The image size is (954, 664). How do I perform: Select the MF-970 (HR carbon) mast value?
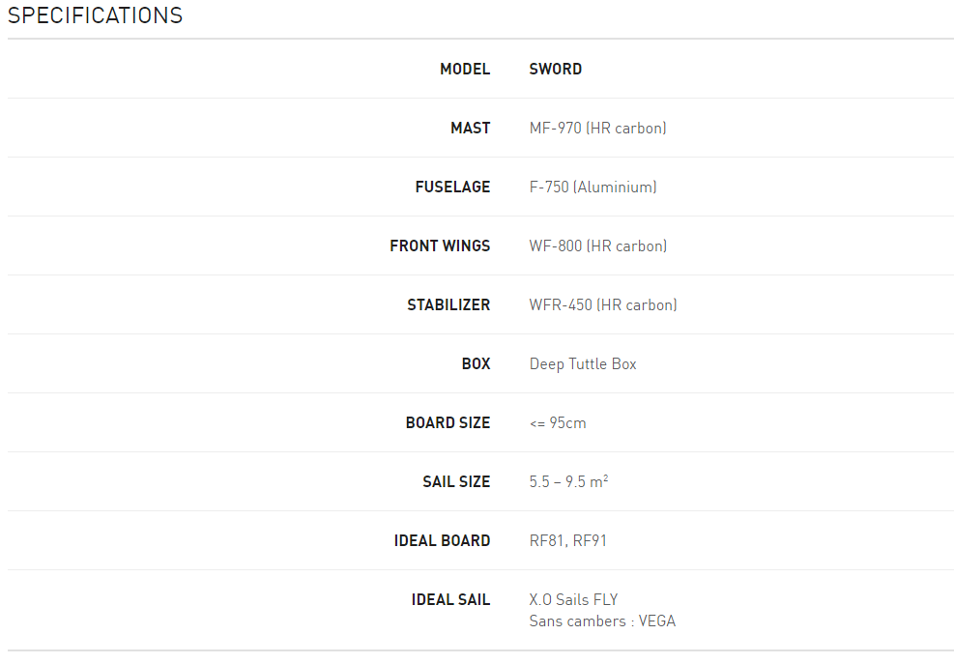point(597,129)
